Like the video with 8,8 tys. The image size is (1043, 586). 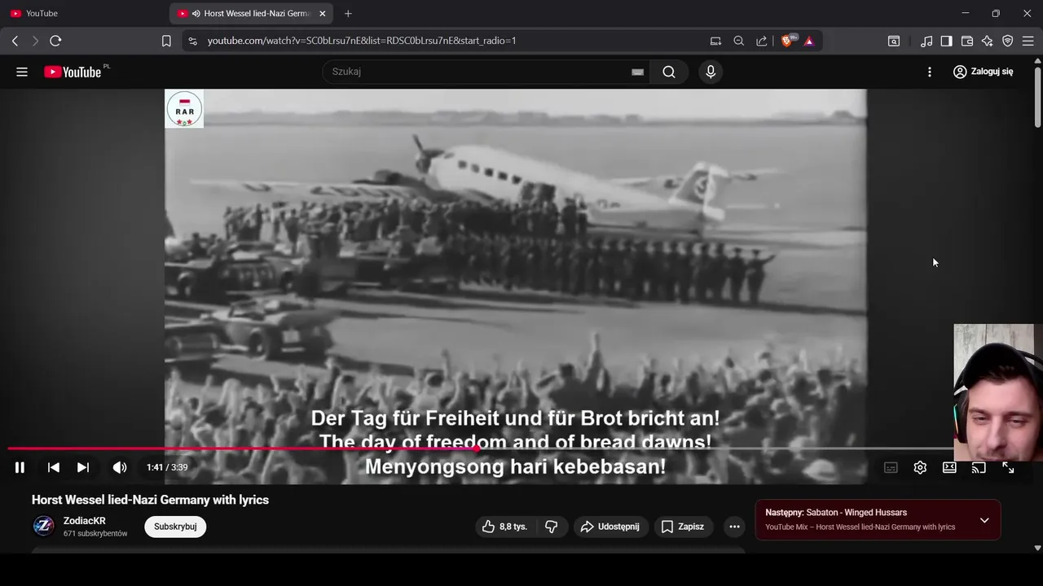pyautogui.click(x=504, y=527)
